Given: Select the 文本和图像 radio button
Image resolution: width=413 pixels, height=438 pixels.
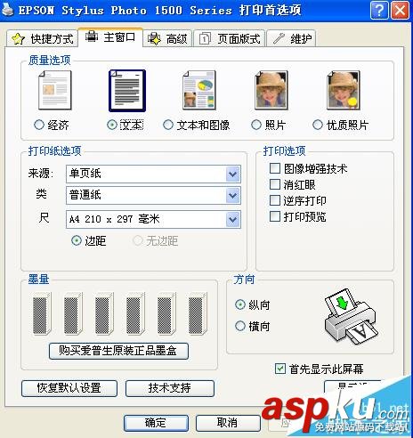Looking at the screenshot, I should 168,125.
